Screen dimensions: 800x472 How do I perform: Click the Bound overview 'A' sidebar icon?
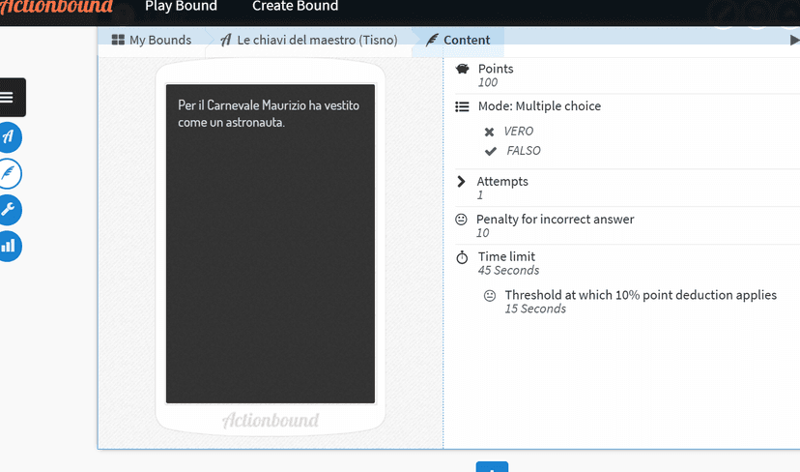(9, 136)
